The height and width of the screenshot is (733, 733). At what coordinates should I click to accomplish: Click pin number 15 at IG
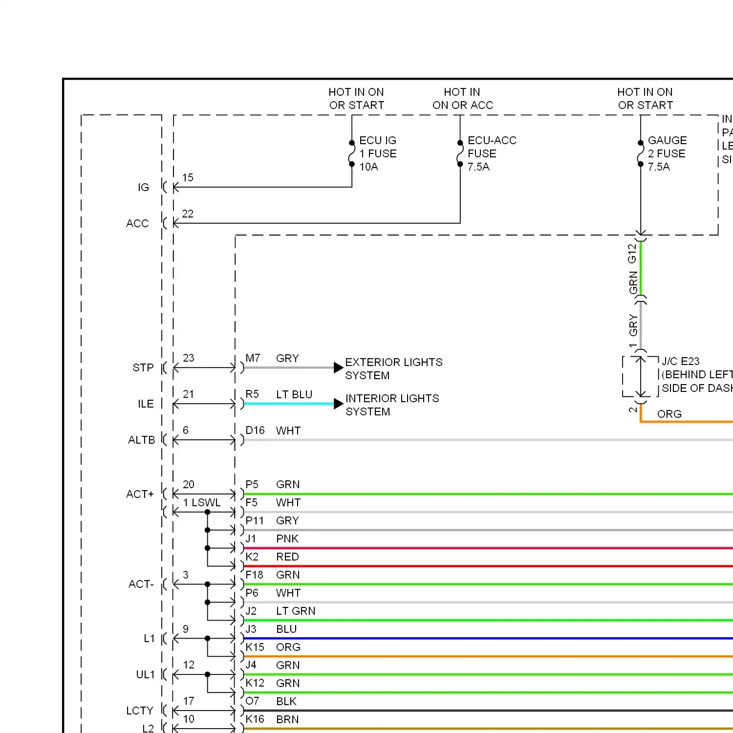[188, 177]
